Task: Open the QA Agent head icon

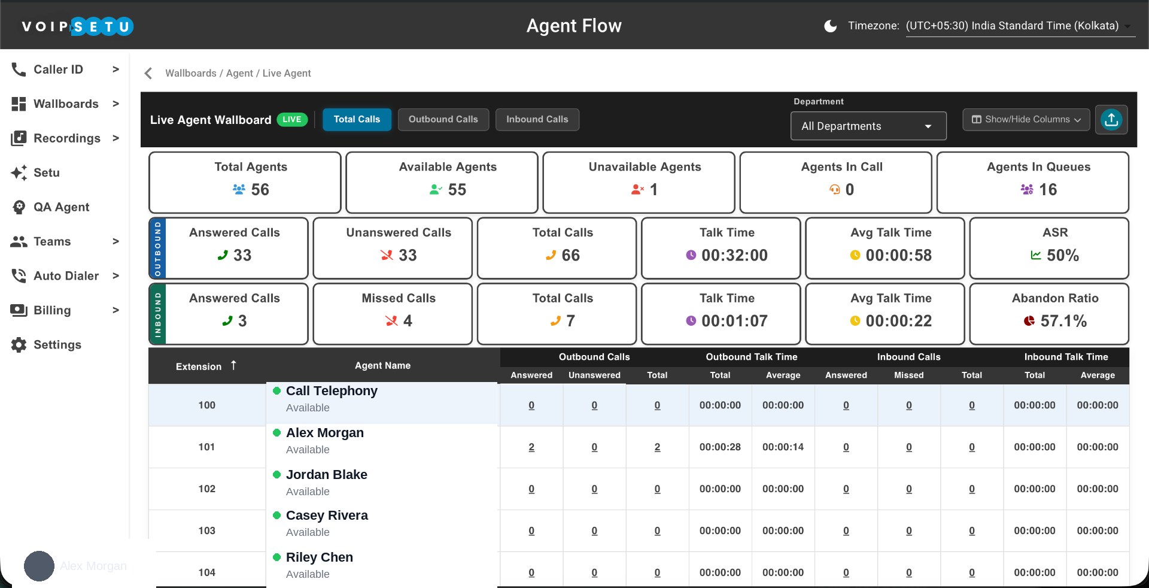Action: pyautogui.click(x=19, y=207)
